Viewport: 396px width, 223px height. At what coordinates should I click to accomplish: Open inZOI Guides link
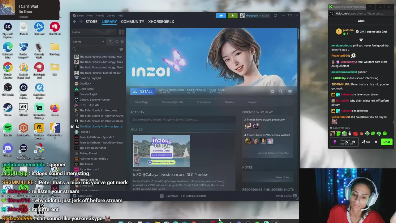tap(229, 102)
